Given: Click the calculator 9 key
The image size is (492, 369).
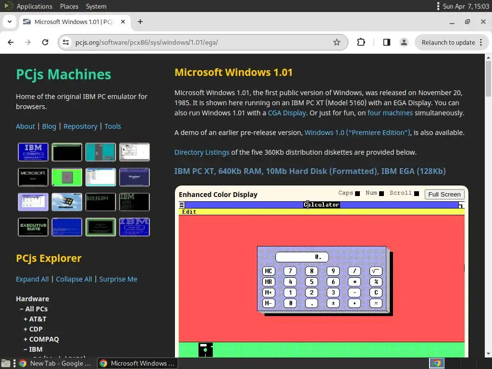Looking at the screenshot, I should [x=333, y=271].
